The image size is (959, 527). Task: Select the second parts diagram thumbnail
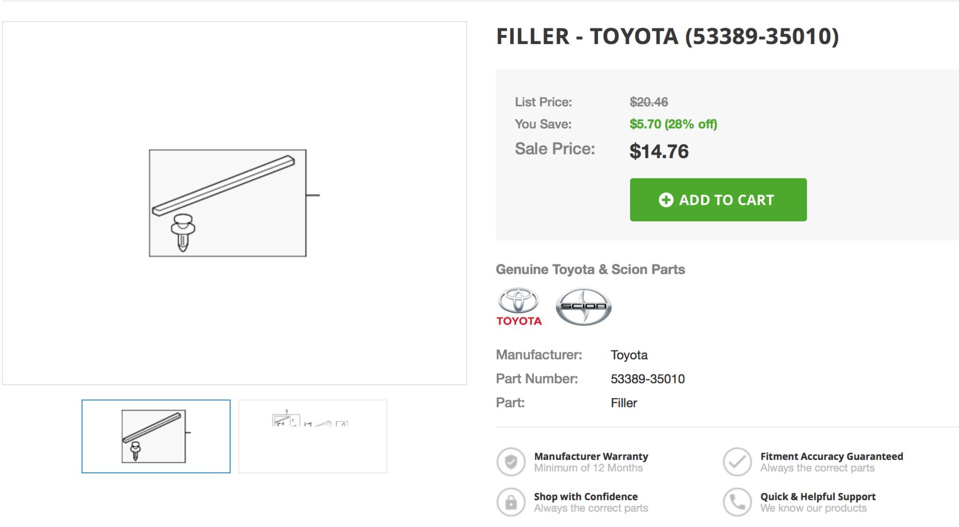(313, 436)
